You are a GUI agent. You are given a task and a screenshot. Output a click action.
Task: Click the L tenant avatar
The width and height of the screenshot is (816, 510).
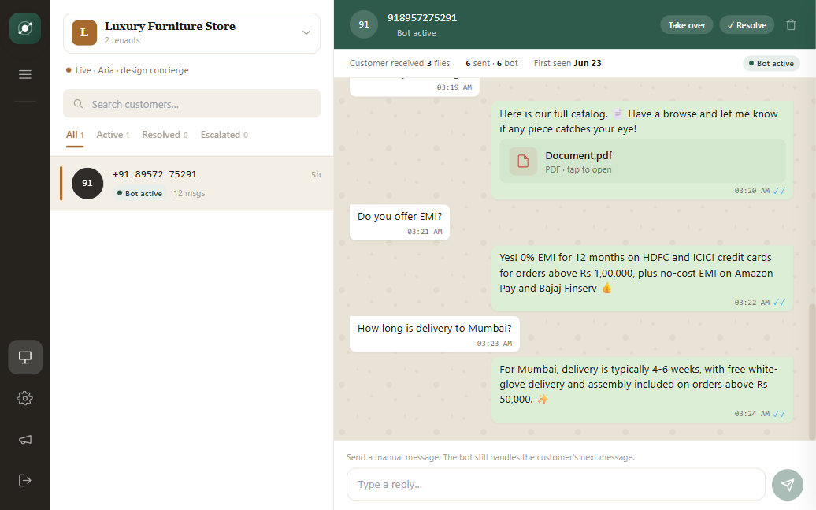(x=84, y=33)
